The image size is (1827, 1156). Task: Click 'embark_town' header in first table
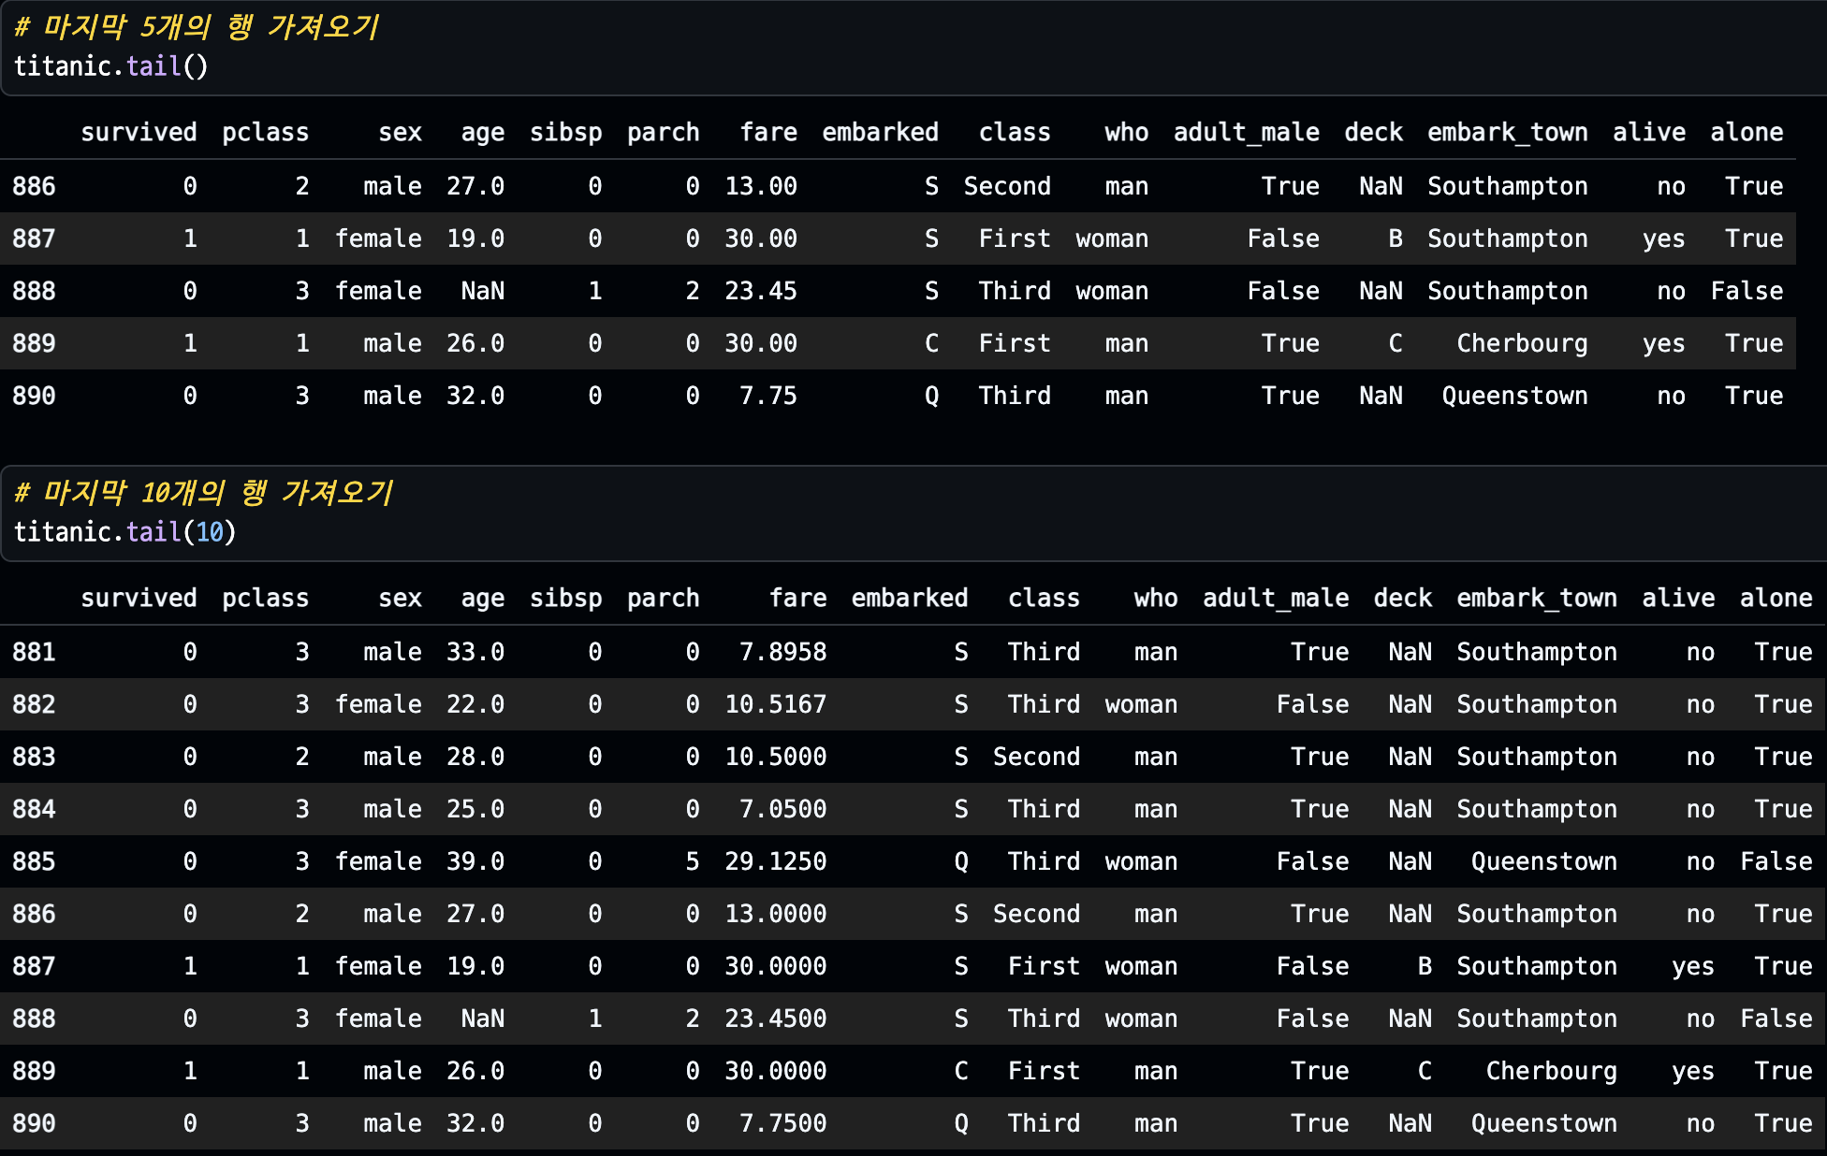pos(1507,132)
